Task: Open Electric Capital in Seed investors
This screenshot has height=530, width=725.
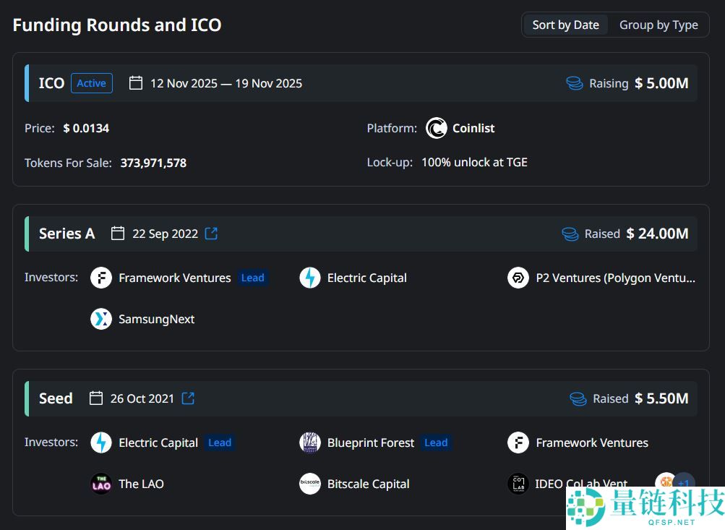Action: tap(158, 443)
